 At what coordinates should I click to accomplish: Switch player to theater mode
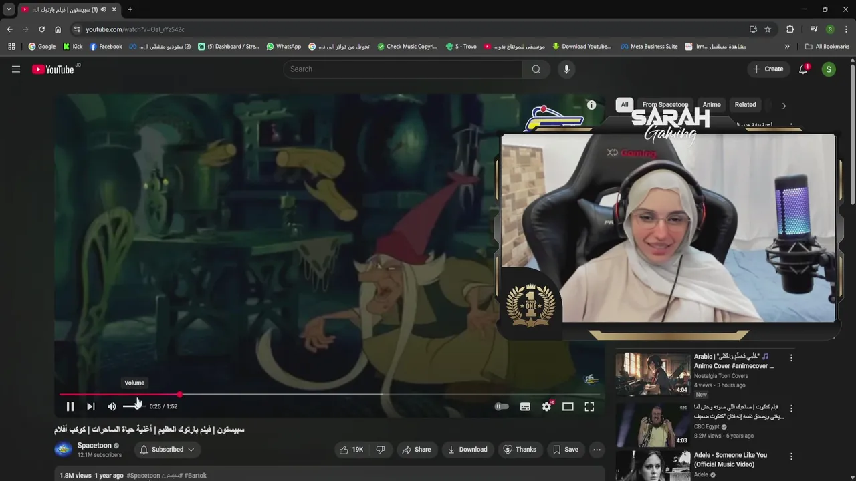(568, 406)
